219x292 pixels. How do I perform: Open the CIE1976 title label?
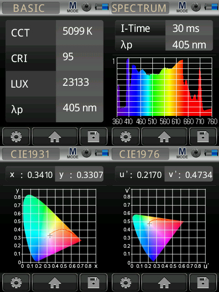(140, 154)
